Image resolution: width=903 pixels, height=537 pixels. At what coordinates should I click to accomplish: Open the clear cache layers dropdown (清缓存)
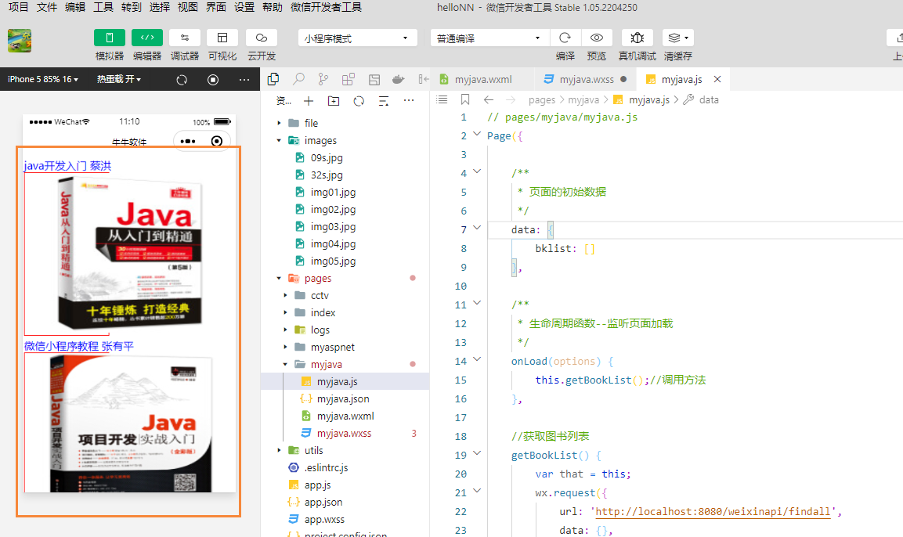click(677, 38)
